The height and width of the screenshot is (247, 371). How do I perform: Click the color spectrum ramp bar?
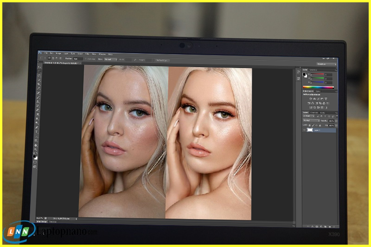pos(318,87)
